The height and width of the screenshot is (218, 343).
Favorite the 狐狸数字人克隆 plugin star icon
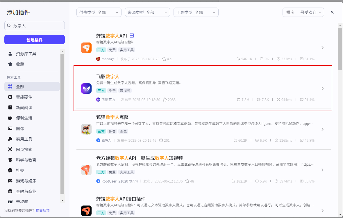[x=161, y=140]
